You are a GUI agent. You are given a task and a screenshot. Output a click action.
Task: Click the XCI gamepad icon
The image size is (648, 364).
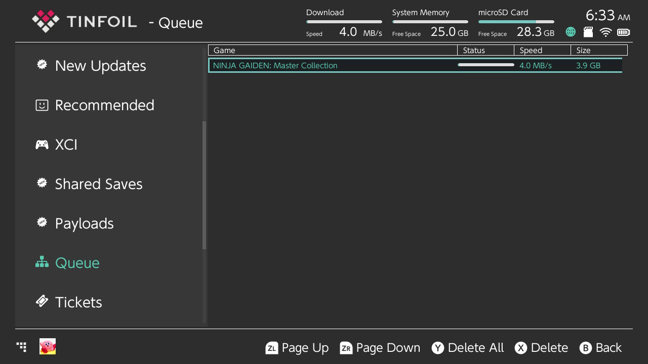42,145
